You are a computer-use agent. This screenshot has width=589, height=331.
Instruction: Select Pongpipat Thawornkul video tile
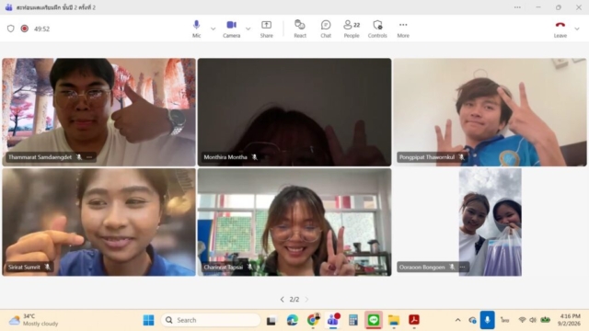tap(490, 112)
